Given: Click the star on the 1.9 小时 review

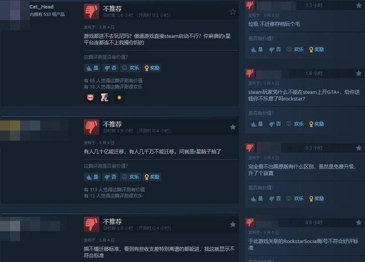Looking at the screenshot, I should [x=359, y=74].
